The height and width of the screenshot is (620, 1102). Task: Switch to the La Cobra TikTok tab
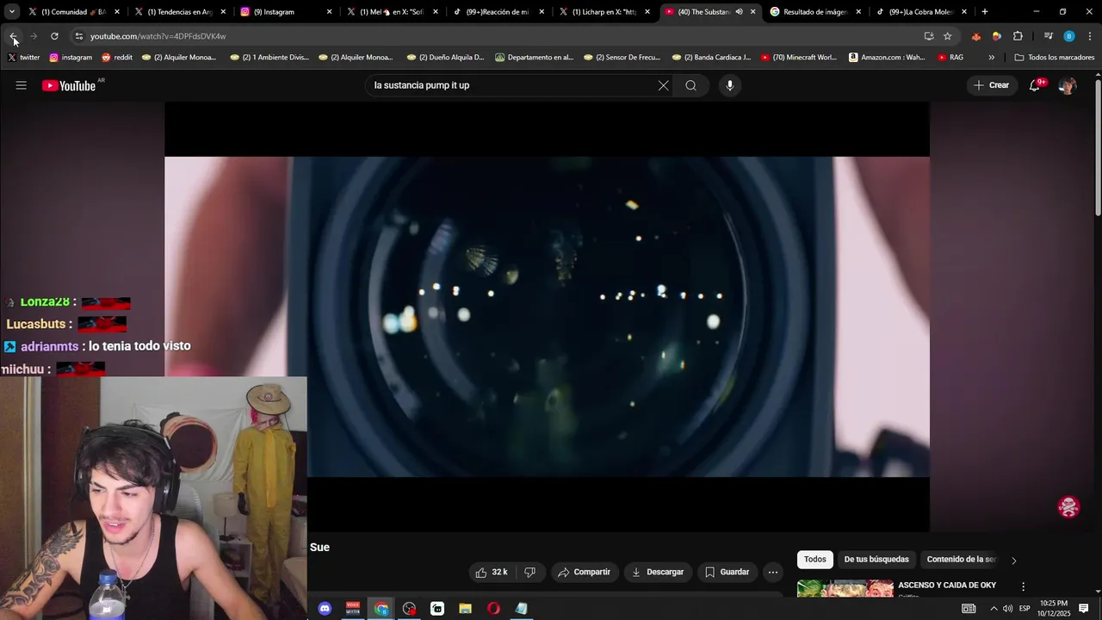pyautogui.click(x=921, y=12)
